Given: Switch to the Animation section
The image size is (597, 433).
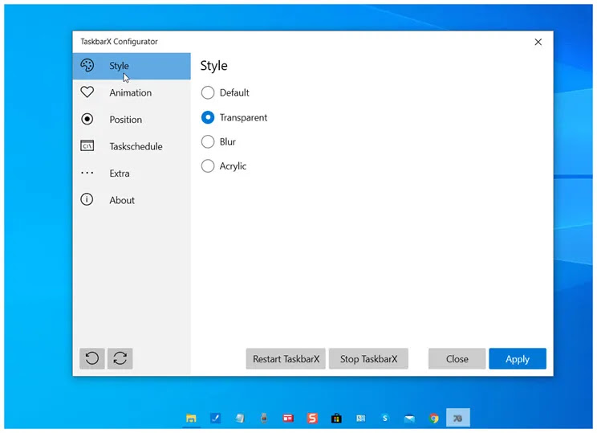Looking at the screenshot, I should (x=132, y=92).
